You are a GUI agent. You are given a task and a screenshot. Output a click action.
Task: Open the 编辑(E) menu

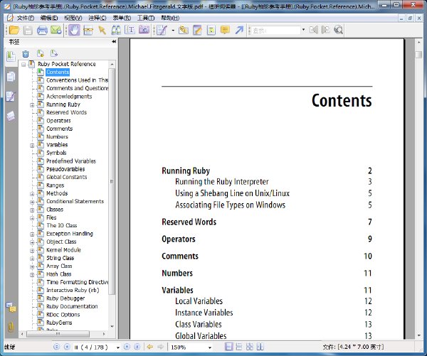tap(49, 18)
